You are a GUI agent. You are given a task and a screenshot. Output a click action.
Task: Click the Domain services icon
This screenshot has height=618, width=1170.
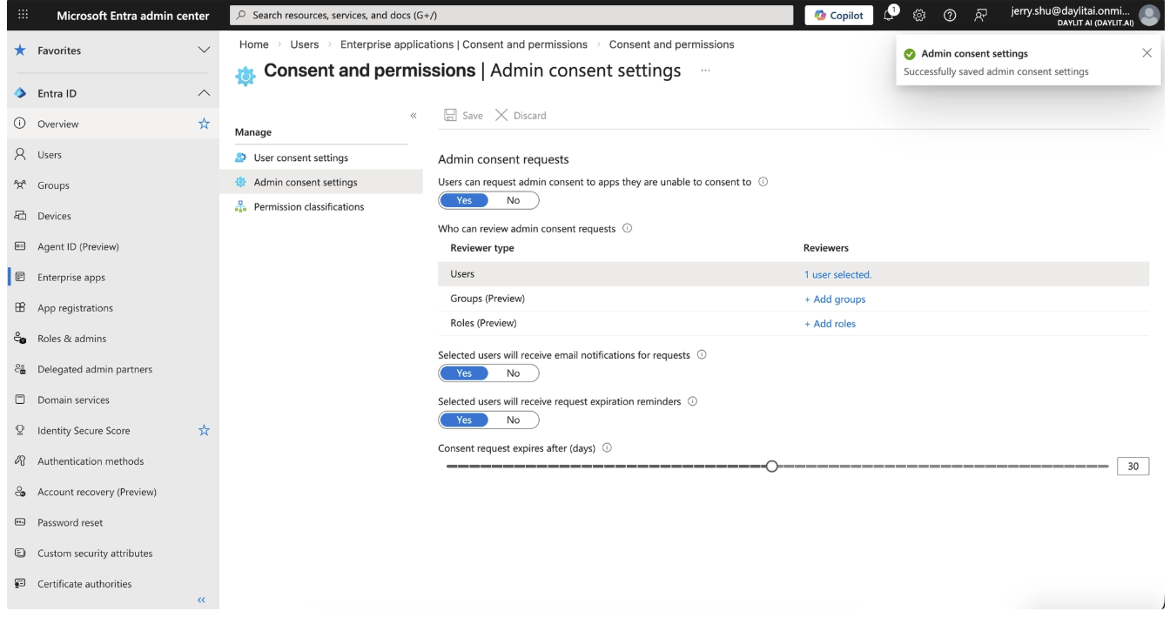[19, 400]
